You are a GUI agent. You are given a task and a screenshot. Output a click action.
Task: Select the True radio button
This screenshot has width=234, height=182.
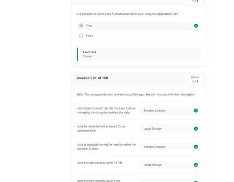[81, 26]
